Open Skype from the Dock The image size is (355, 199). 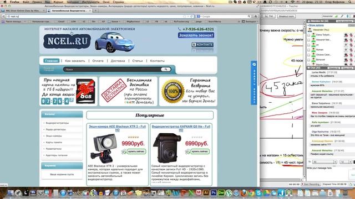click(258, 193)
